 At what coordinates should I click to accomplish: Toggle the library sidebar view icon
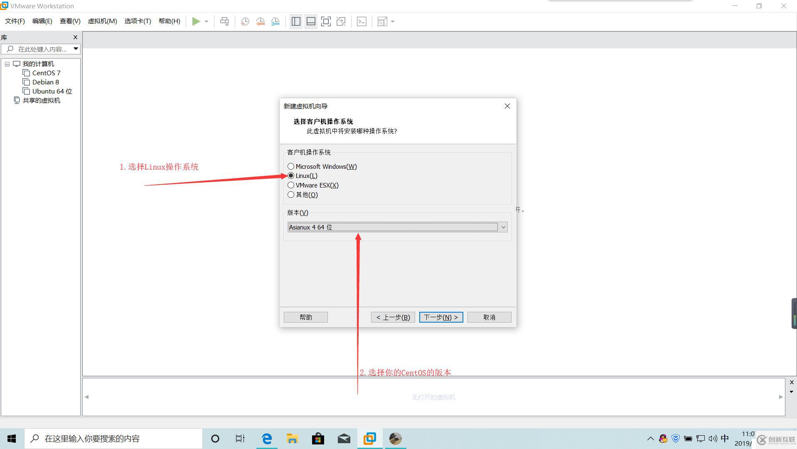296,21
